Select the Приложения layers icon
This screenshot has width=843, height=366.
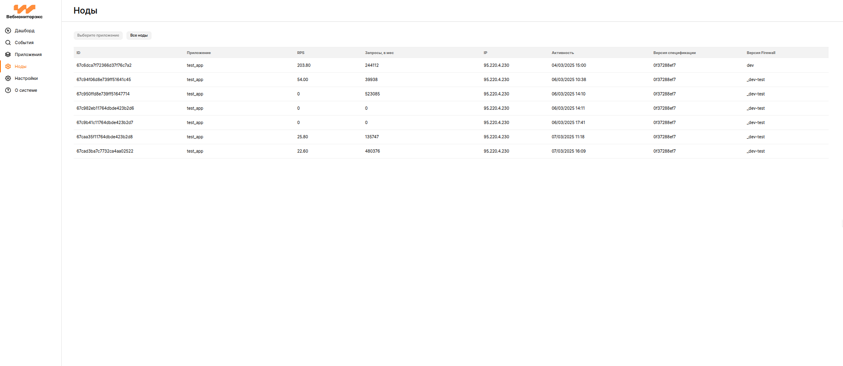[x=8, y=55]
